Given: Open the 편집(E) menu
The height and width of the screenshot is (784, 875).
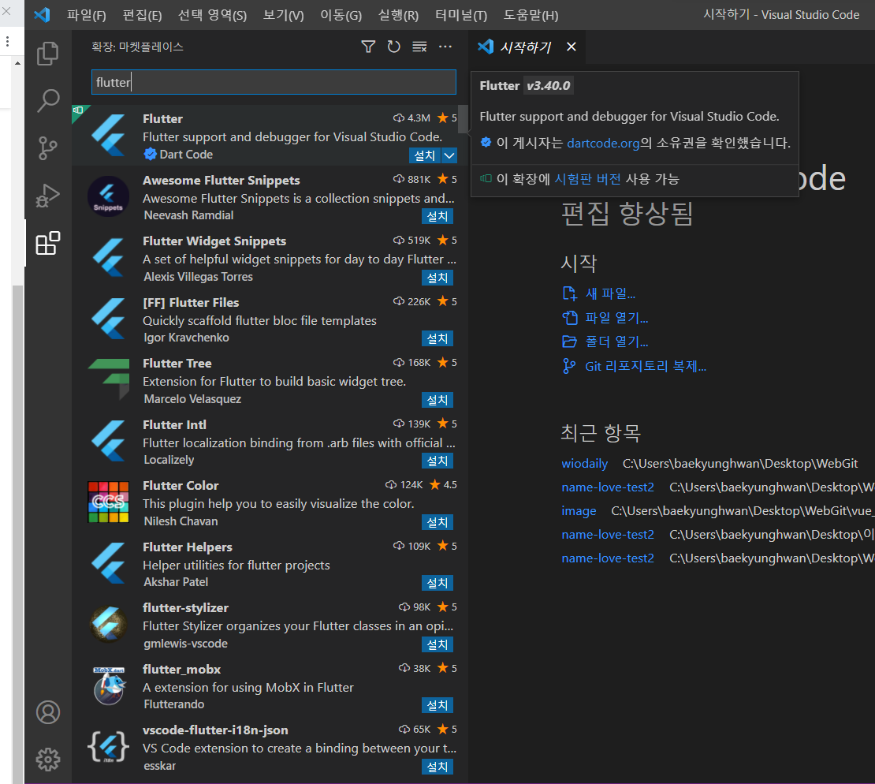Looking at the screenshot, I should pyautogui.click(x=143, y=15).
